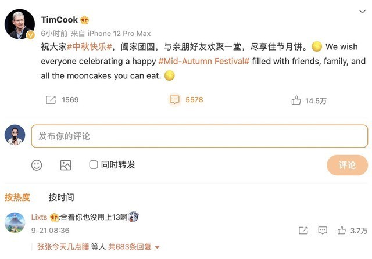The image size is (372, 259).
Task: Open the emoji picker smiley icon
Action: click(x=37, y=165)
